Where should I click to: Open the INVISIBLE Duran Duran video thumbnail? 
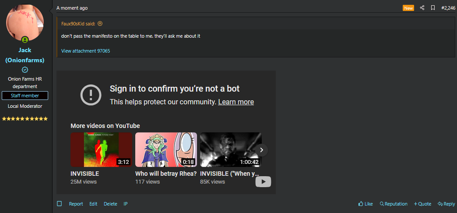tap(101, 149)
